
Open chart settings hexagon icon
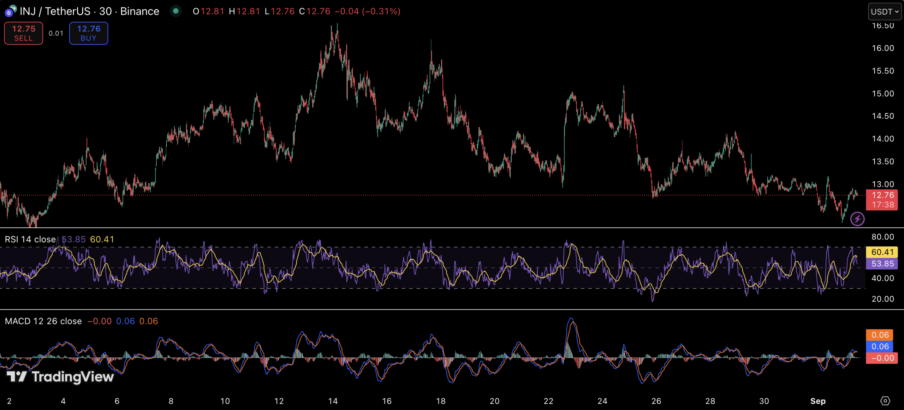tap(885, 401)
